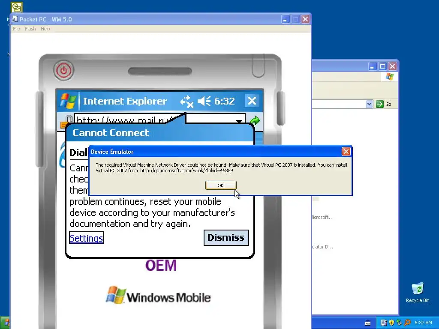This screenshot has height=329, width=439.
Task: Click the desktop icon at top left
Action: pos(17,7)
